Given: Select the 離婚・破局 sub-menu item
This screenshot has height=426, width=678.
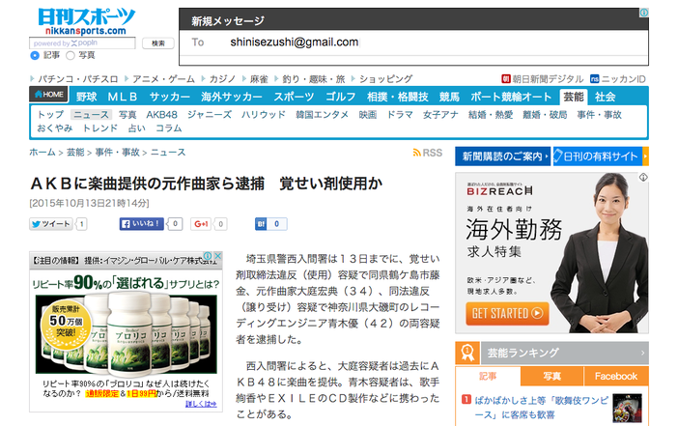Looking at the screenshot, I should click(545, 115).
